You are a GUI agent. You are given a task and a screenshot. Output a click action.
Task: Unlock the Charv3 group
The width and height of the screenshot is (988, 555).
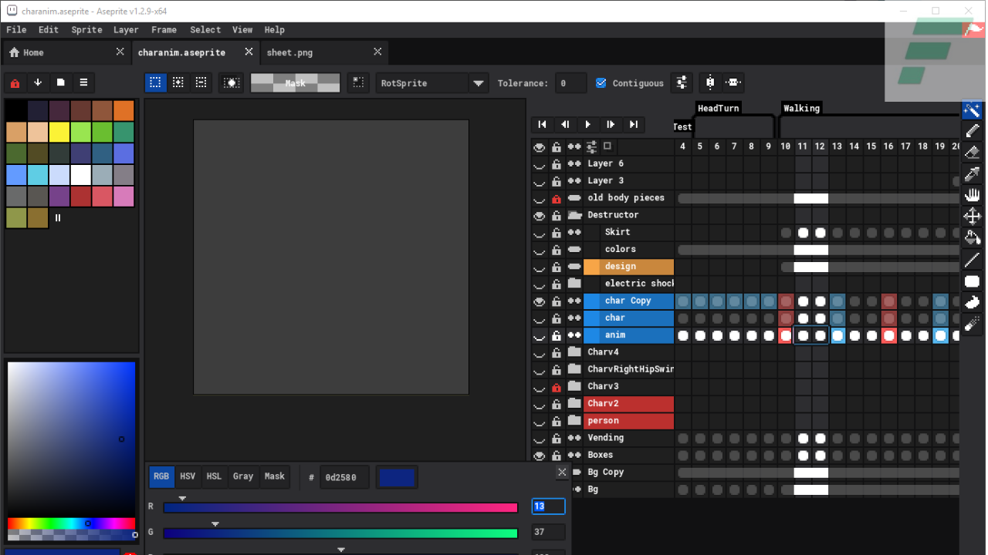[557, 387]
